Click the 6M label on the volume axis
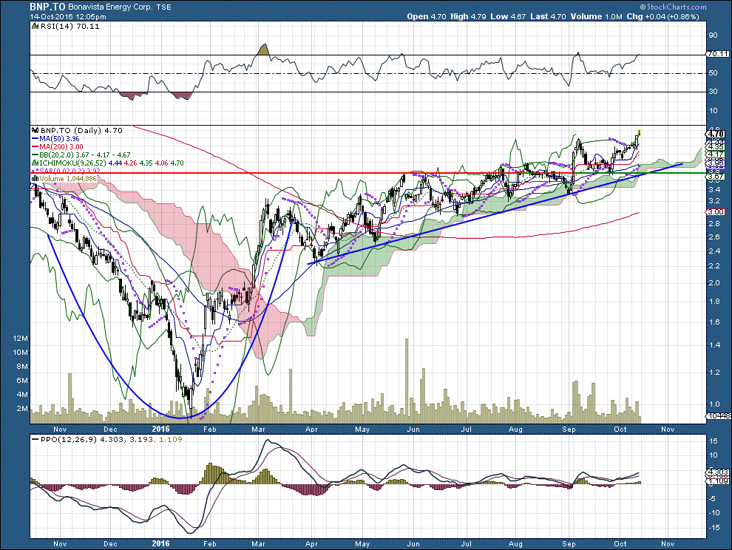This screenshot has height=550, width=732. (22, 381)
